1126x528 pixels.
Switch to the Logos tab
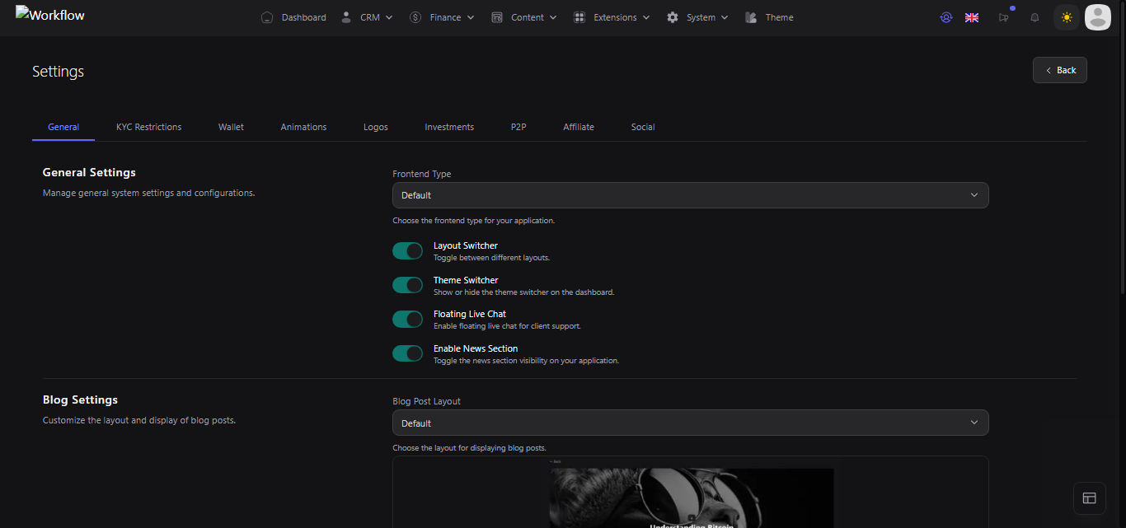tap(376, 127)
